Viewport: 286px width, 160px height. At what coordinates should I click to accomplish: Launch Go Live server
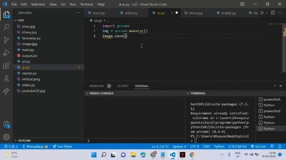pos(258,146)
